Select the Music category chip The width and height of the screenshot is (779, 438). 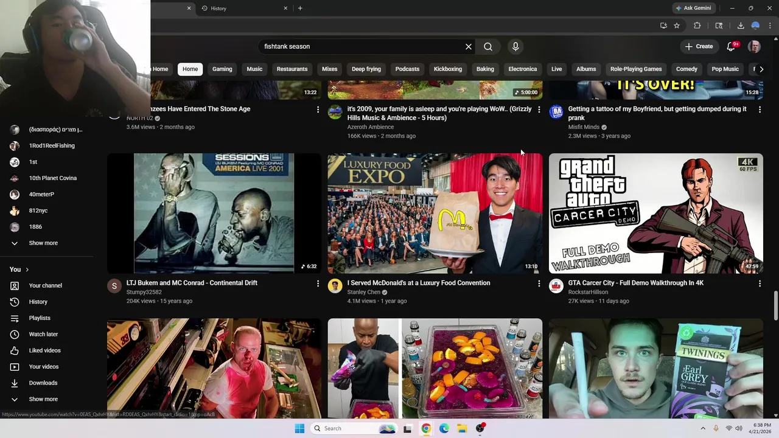(254, 69)
